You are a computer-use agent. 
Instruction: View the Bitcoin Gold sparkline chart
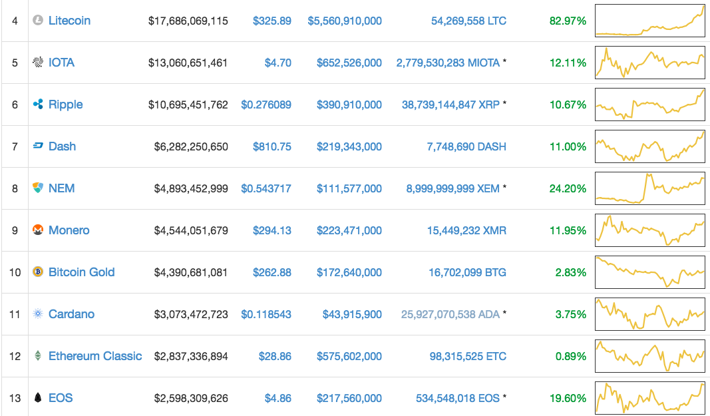(x=649, y=272)
